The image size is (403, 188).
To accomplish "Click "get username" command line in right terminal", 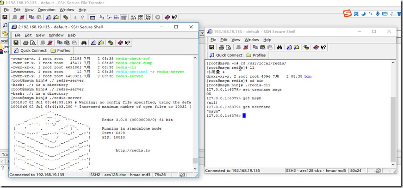I will (238, 107).
